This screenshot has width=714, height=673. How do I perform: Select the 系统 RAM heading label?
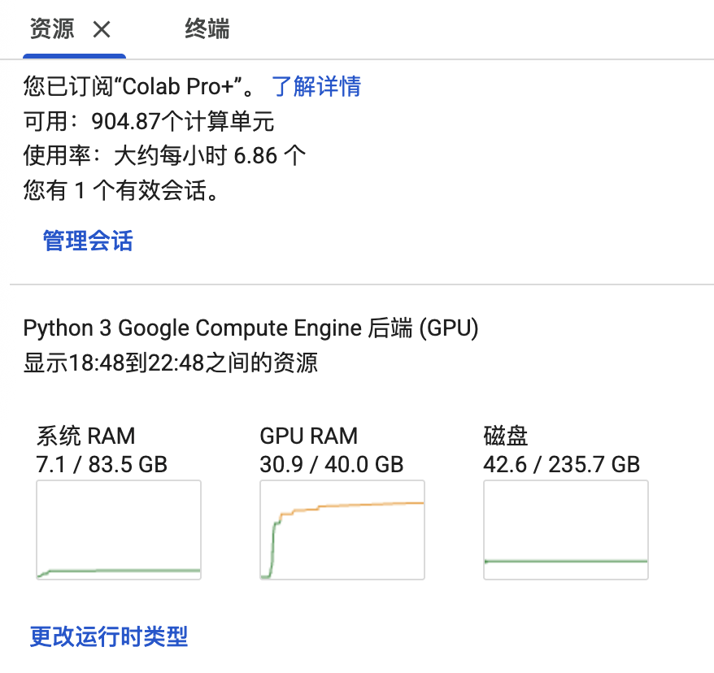click(85, 436)
